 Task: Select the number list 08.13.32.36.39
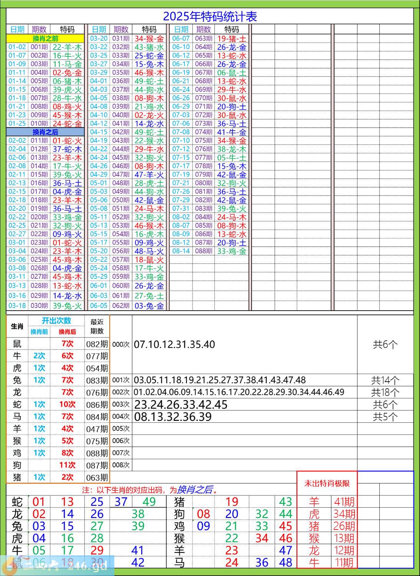pos(173,417)
